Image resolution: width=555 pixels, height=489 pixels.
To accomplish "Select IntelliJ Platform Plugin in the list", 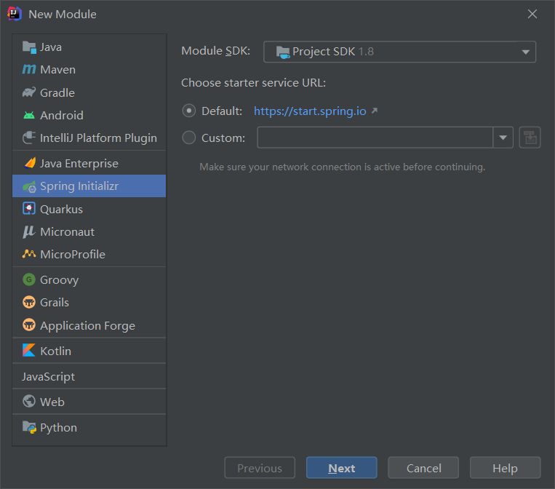I will (x=89, y=138).
